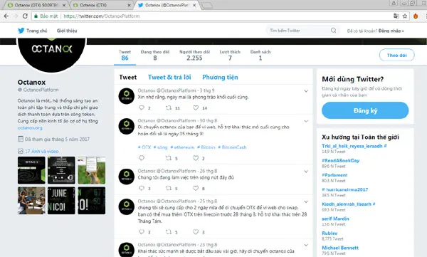Screen dimensions: 427x257
Task: Retweet the 26 thg 8 tweet
Action: 169,188
